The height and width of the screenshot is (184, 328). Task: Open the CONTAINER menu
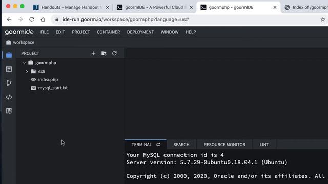(109, 32)
